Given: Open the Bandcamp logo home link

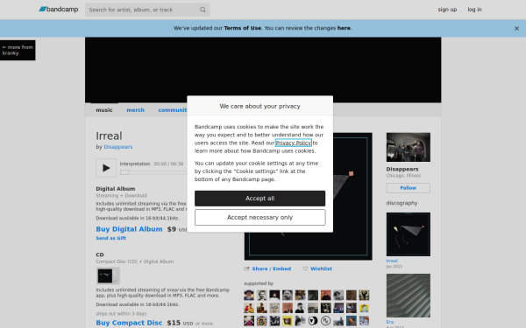Looking at the screenshot, I should (x=59, y=10).
